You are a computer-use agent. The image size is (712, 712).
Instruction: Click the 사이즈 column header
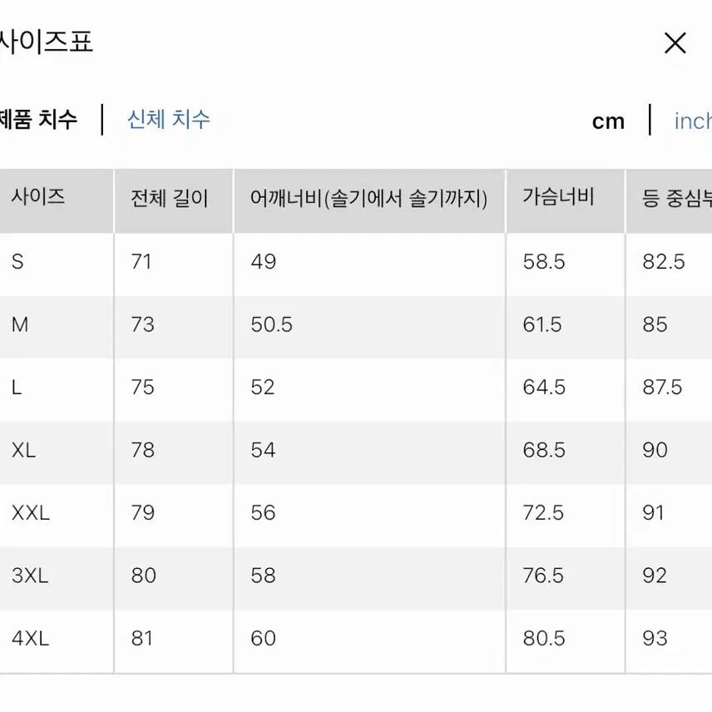38,198
